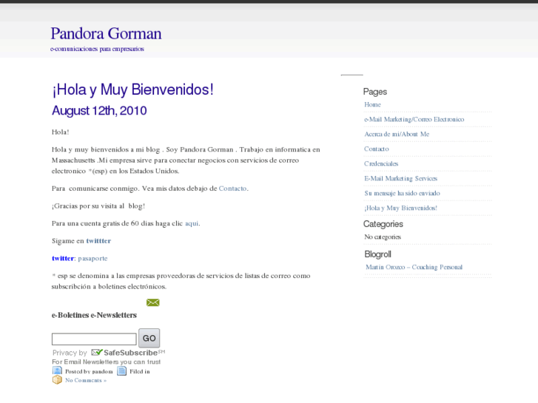Open sidebar ¡Hola y Muy Bienvenidos! link

pyautogui.click(x=400, y=208)
